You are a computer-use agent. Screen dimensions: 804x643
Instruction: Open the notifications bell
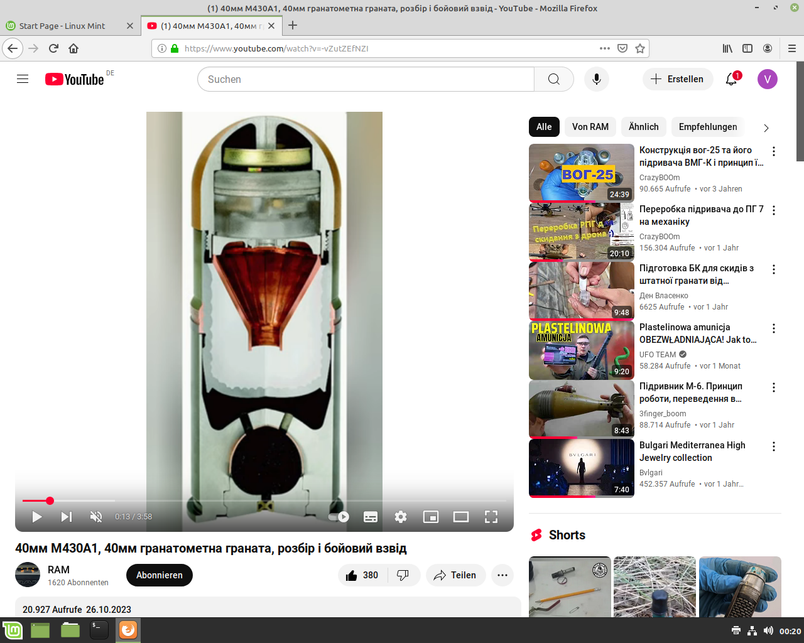[732, 79]
